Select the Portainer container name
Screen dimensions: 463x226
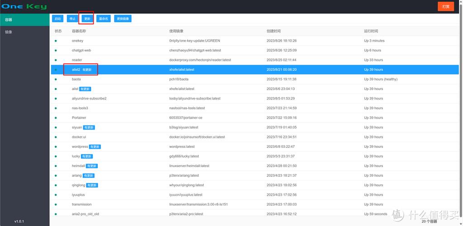coord(79,118)
